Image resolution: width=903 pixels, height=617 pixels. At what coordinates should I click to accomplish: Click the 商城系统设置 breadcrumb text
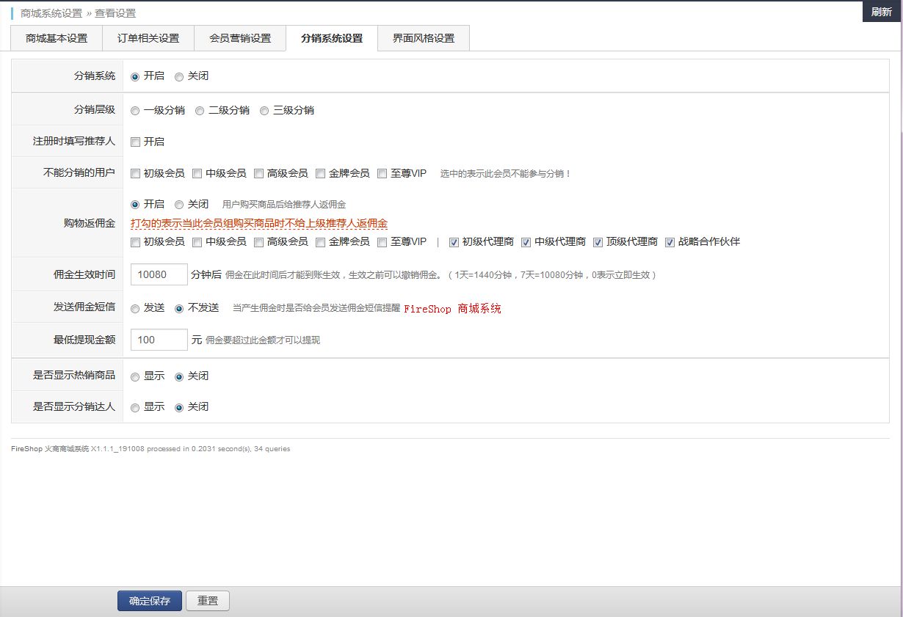(x=51, y=13)
